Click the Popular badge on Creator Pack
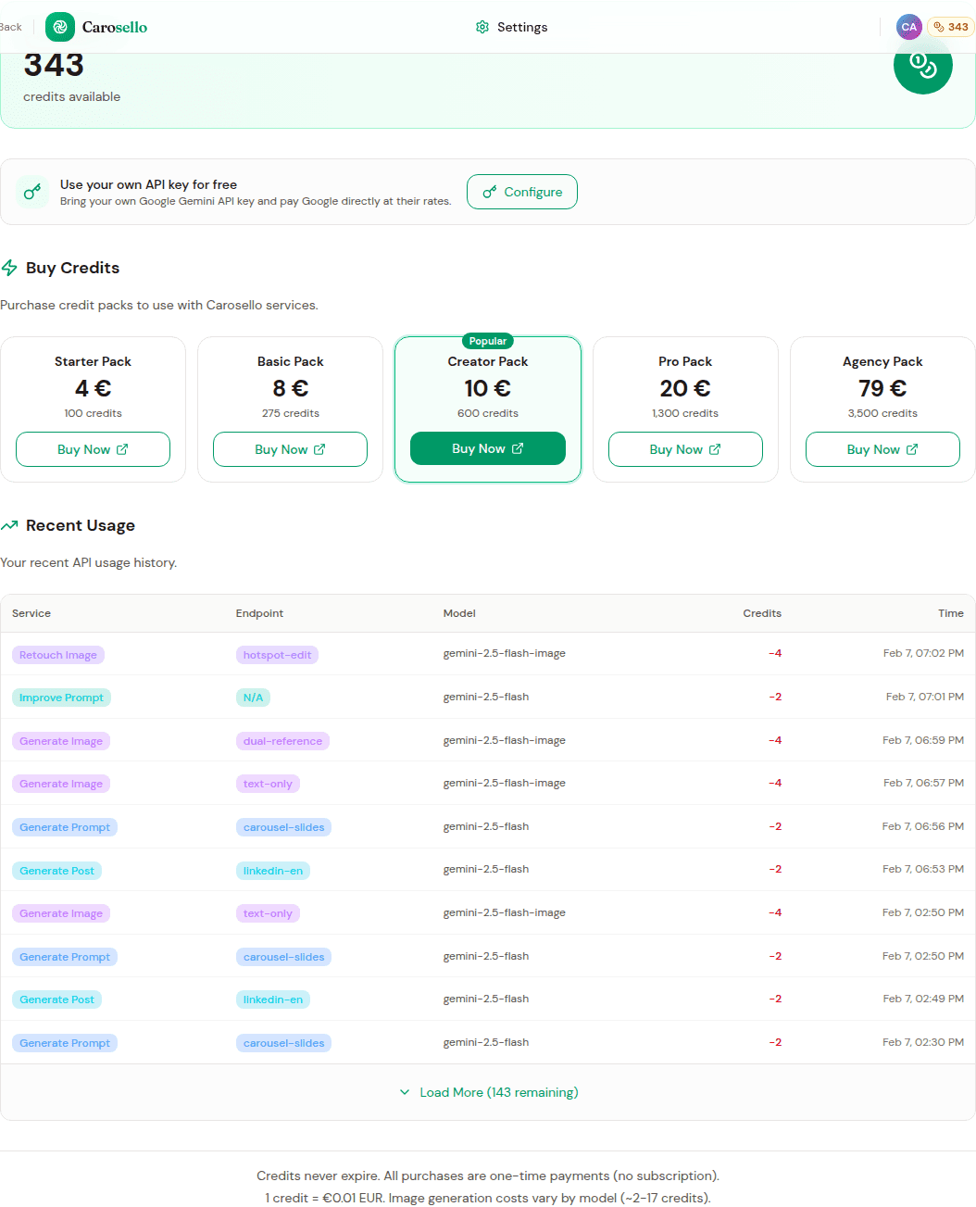 click(x=487, y=341)
